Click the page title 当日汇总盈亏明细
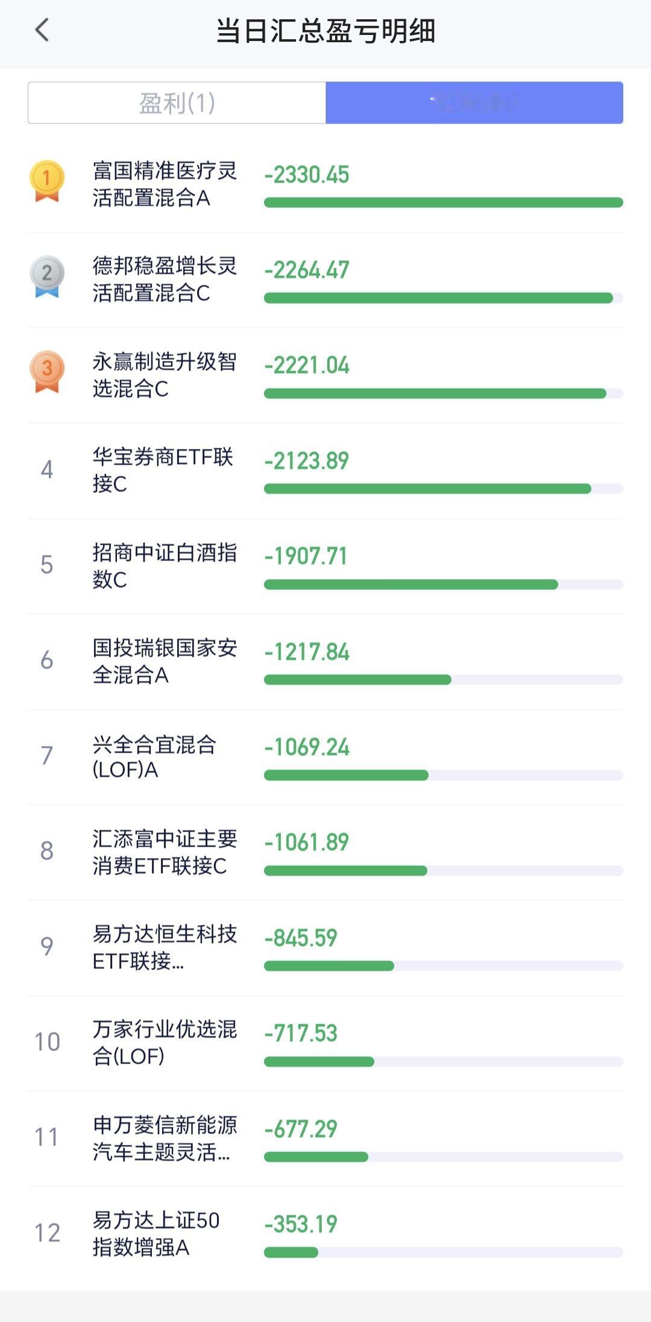This screenshot has height=1322, width=651. pyautogui.click(x=325, y=31)
